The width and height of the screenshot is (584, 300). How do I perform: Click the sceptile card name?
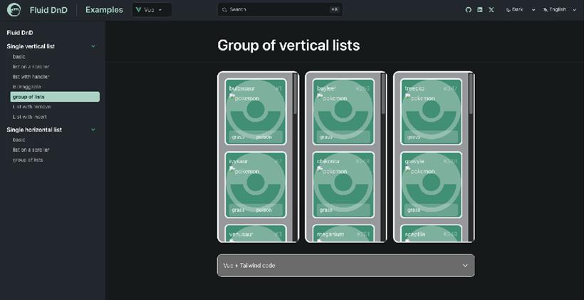415,234
